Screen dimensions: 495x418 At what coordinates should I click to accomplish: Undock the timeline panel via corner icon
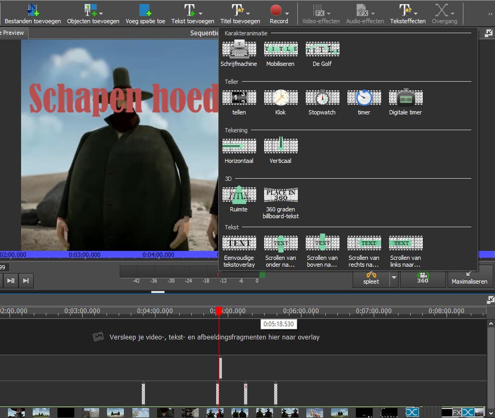491,300
